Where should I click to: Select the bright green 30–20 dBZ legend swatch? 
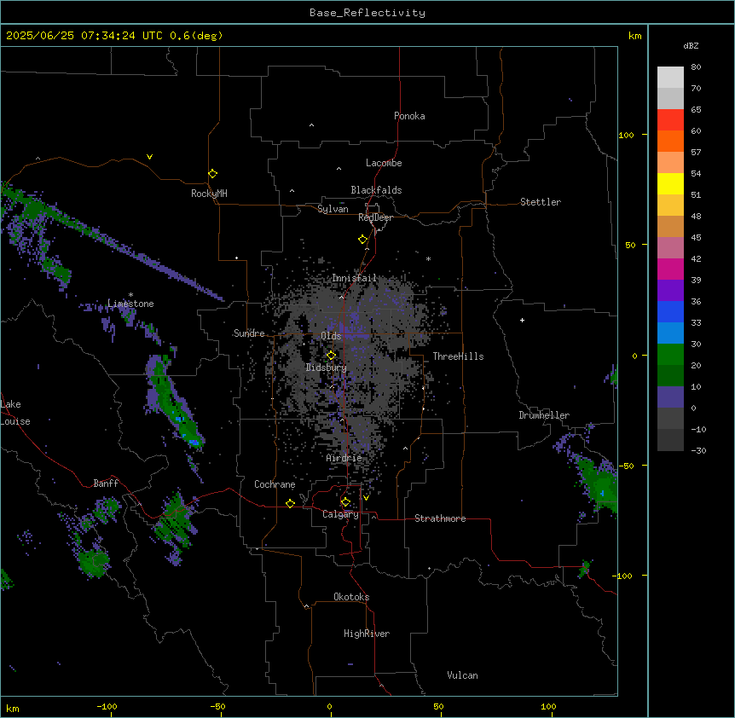(670, 355)
